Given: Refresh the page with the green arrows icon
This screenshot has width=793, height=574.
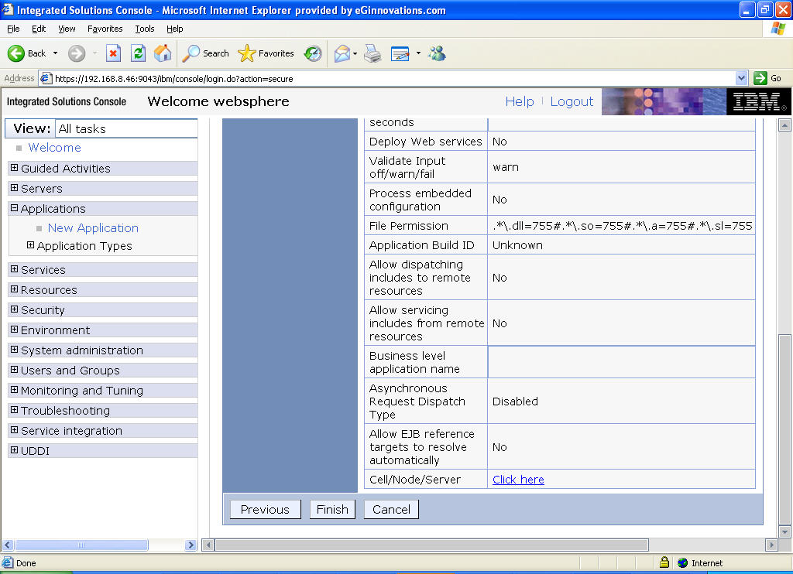Looking at the screenshot, I should [x=138, y=53].
